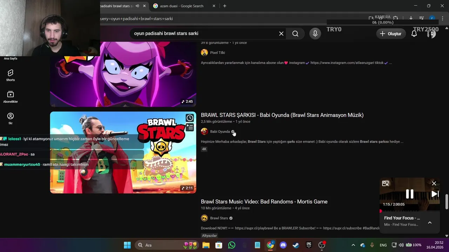Open File Explorer from taskbar

pos(206,245)
